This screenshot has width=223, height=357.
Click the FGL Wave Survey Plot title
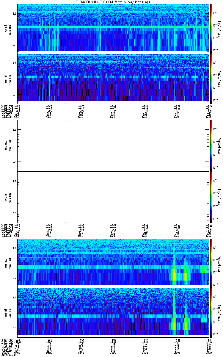pyautogui.click(x=112, y=2)
